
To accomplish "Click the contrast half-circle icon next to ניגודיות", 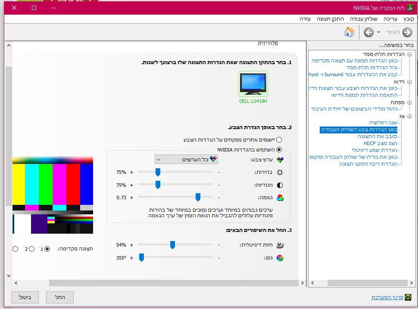I will (x=280, y=185).
